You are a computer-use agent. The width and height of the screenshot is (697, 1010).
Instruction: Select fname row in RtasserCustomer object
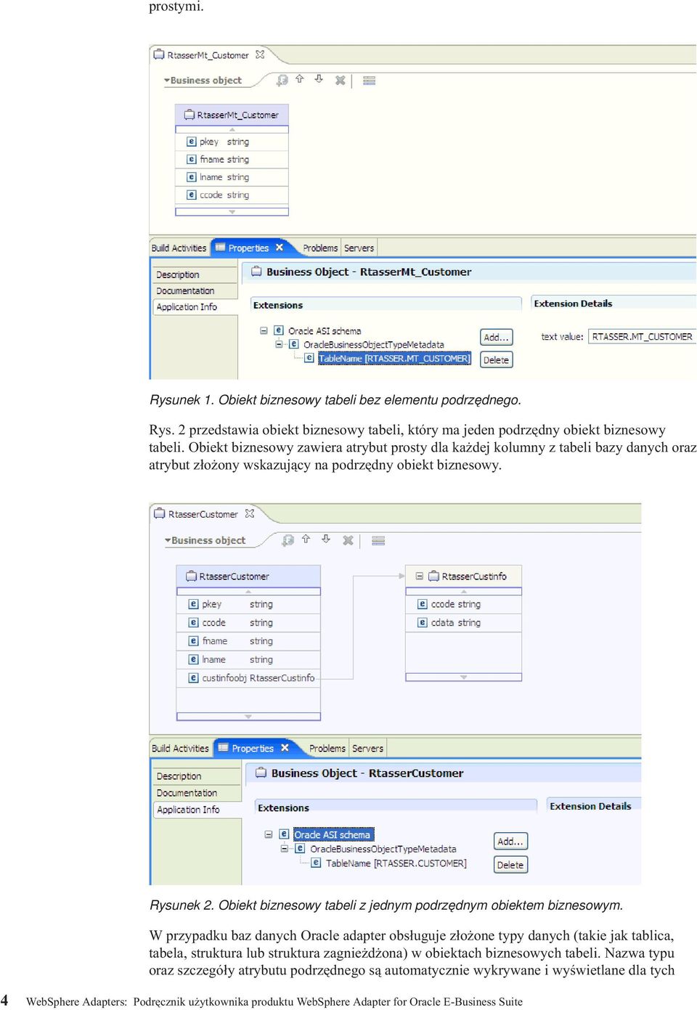pyautogui.click(x=248, y=641)
